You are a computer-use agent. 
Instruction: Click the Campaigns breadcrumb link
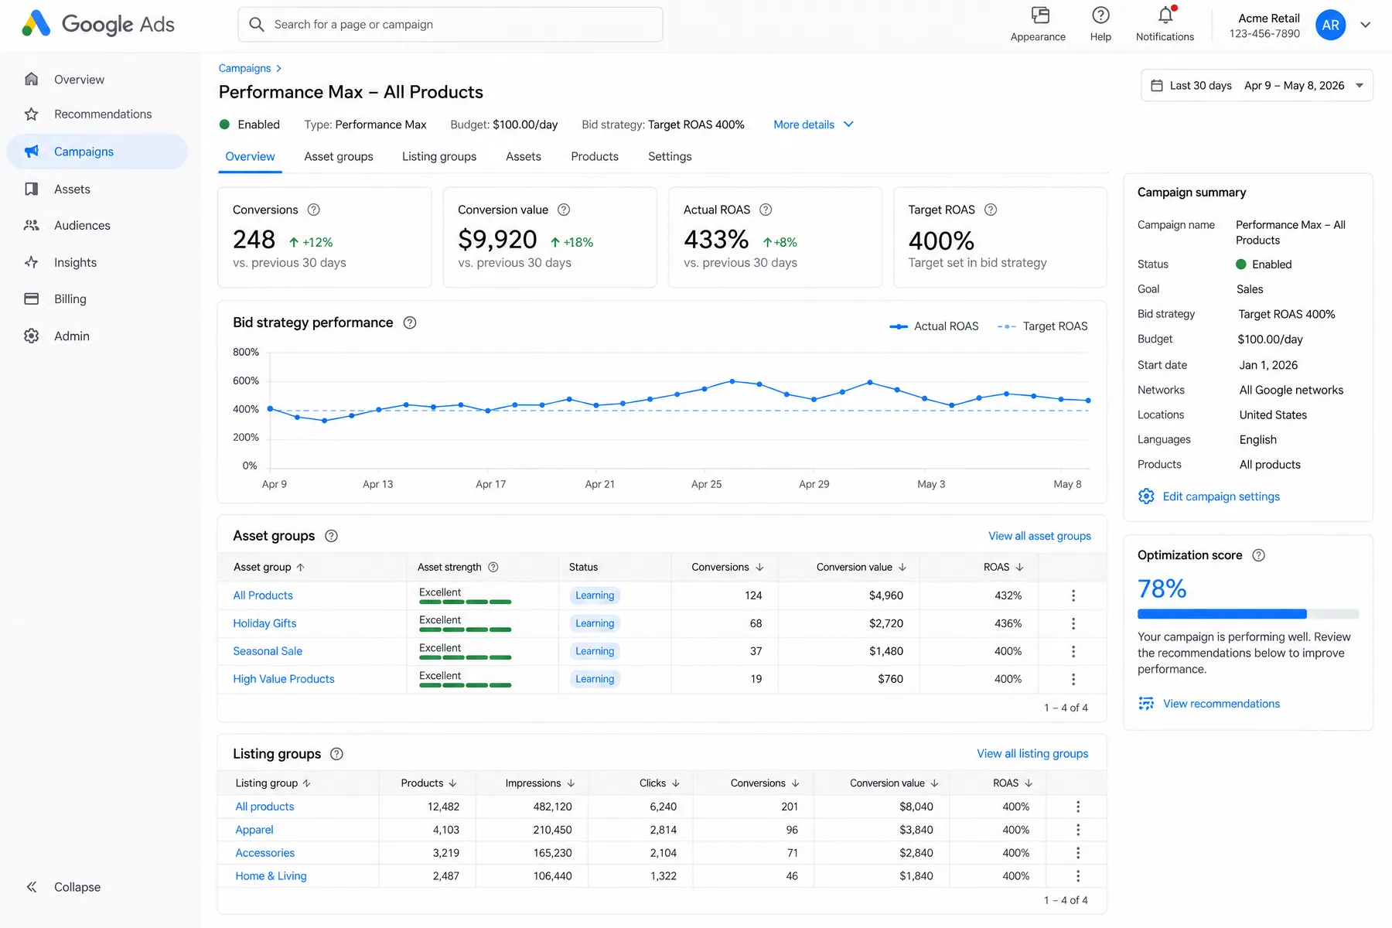coord(244,68)
